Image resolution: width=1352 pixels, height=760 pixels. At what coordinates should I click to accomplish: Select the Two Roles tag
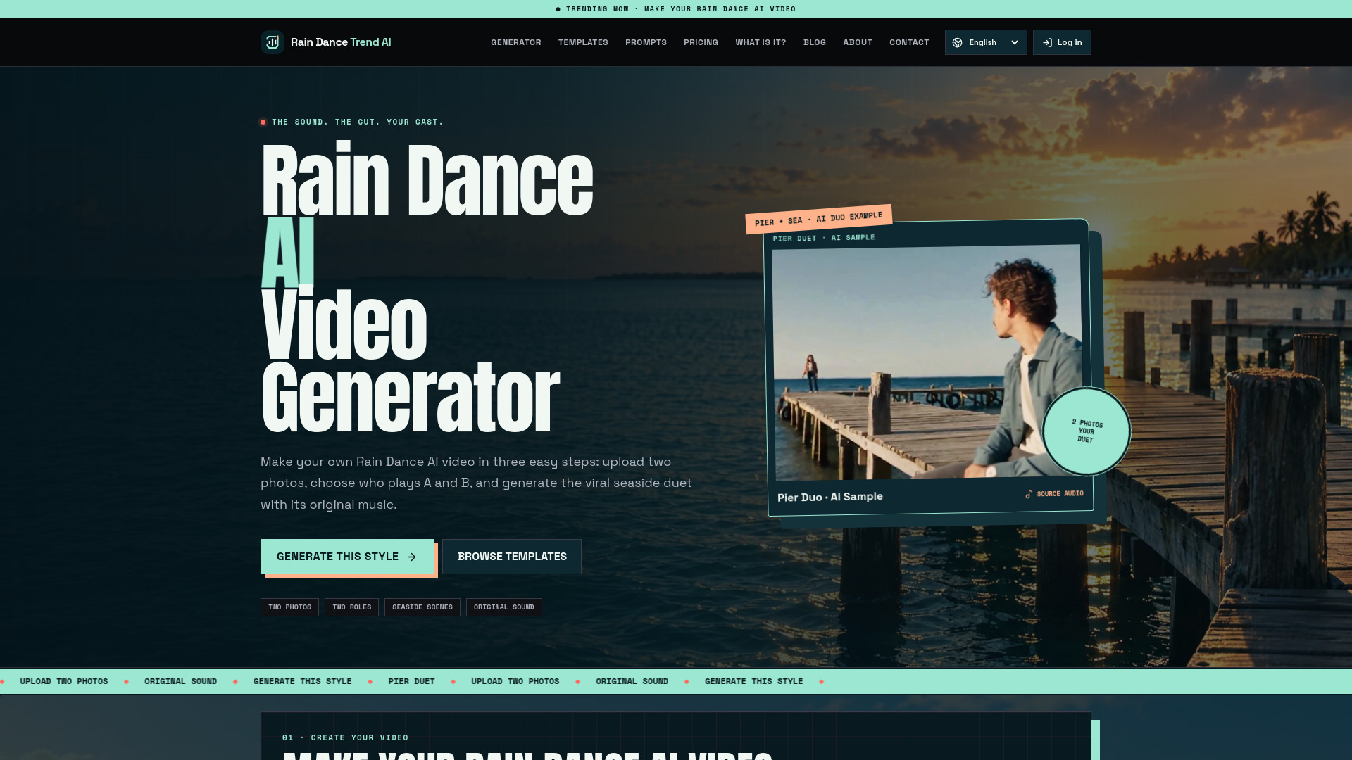click(351, 607)
